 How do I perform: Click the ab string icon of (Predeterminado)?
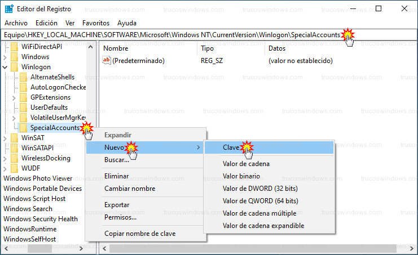(107, 60)
